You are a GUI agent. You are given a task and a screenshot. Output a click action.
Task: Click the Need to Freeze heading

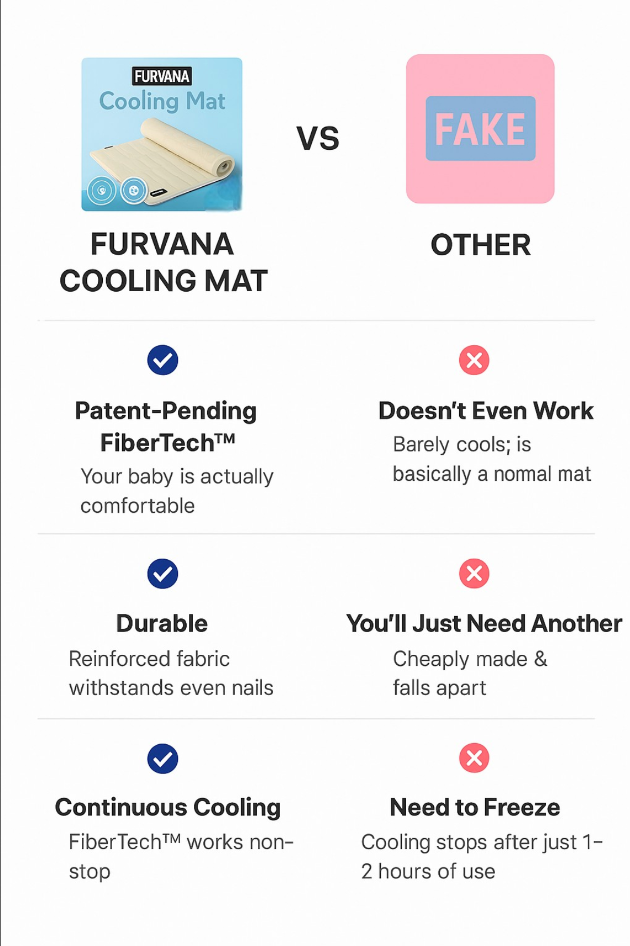pos(475,808)
